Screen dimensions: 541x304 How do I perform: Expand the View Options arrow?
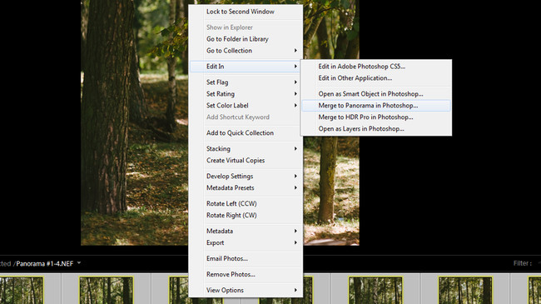[295, 290]
